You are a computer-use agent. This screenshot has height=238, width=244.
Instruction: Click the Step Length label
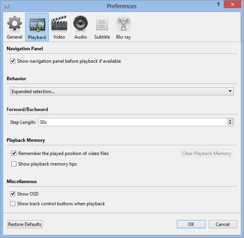tap(23, 122)
